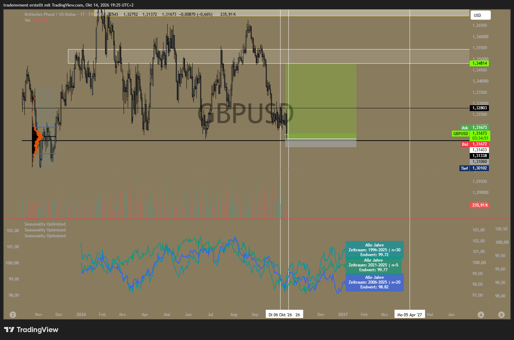Screen dimensions: 514x340
Task: Click the Z timezone icon on time axis
Action: (x=13, y=315)
